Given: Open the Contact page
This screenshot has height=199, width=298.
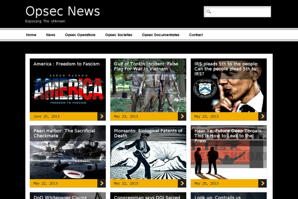Looking at the screenshot, I should pos(196,35).
